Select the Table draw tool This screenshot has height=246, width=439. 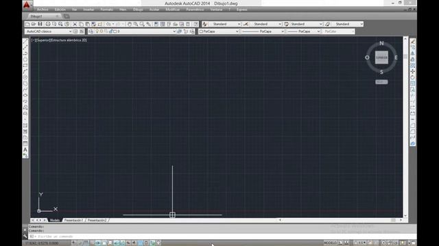tap(25, 143)
